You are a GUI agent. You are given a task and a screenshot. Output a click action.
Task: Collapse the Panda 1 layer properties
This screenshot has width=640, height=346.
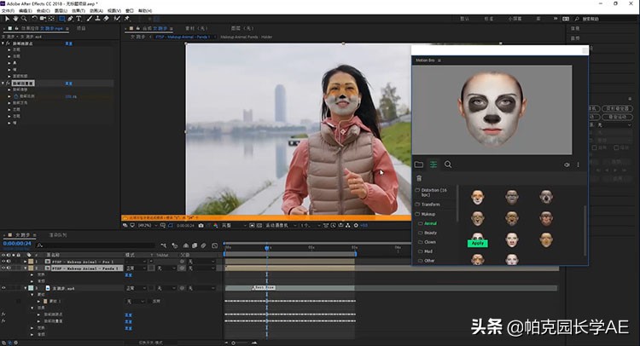pos(25,268)
